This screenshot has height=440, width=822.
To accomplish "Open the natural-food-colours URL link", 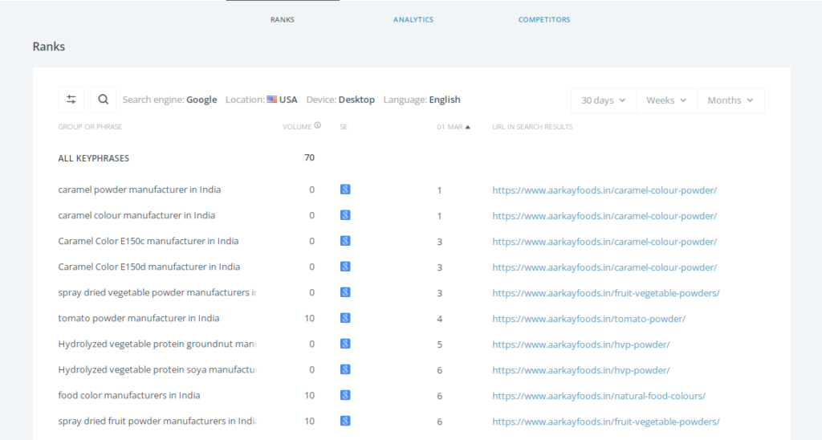I will pyautogui.click(x=599, y=396).
